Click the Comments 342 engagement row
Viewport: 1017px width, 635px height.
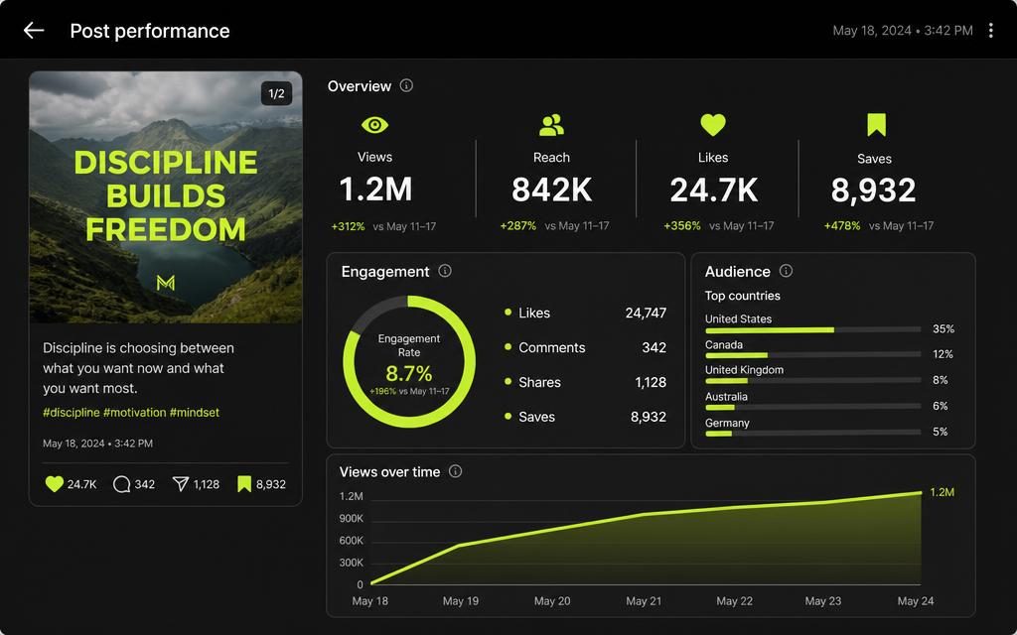tap(586, 347)
